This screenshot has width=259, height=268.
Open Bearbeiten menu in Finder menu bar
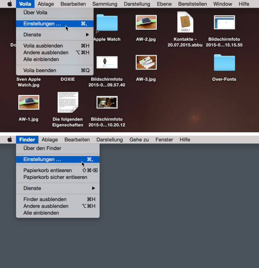pyautogui.click(x=77, y=139)
